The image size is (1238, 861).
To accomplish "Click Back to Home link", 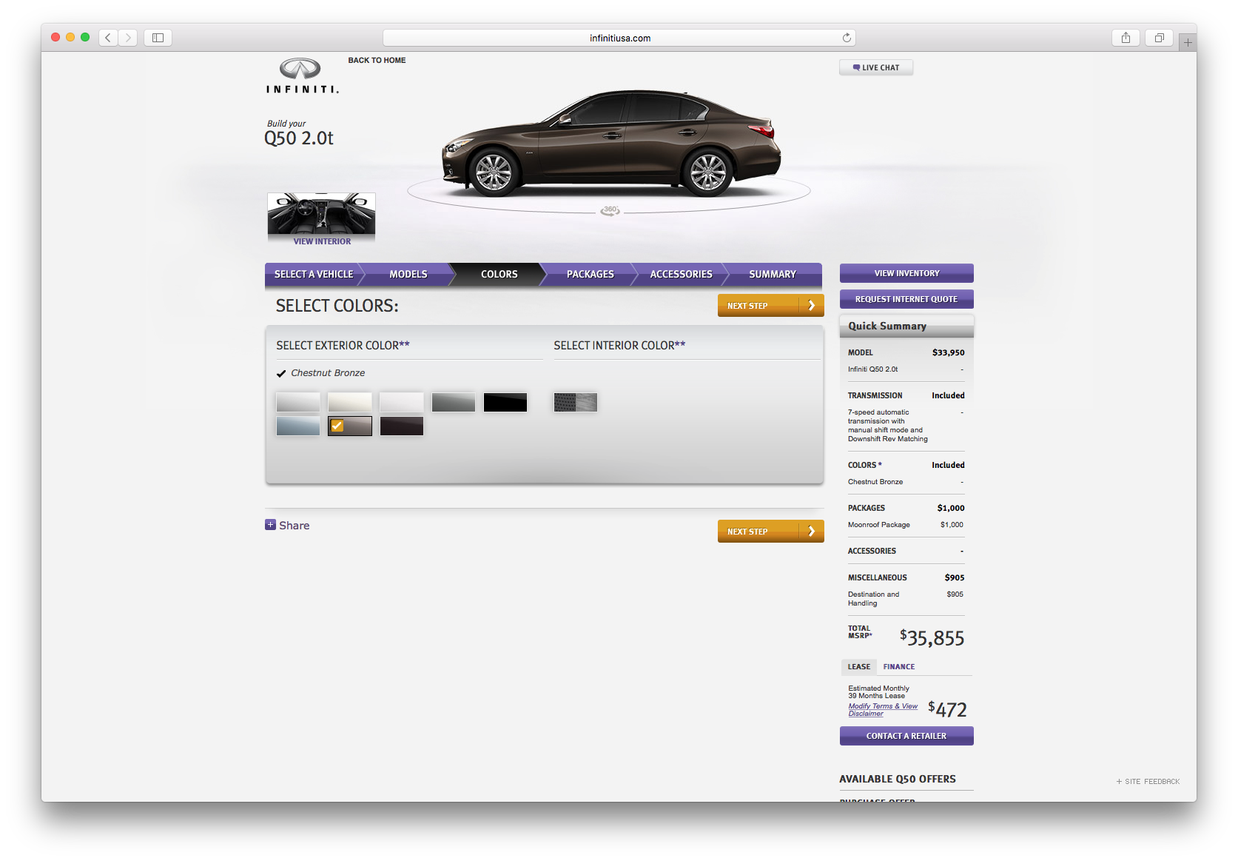I will click(x=377, y=61).
